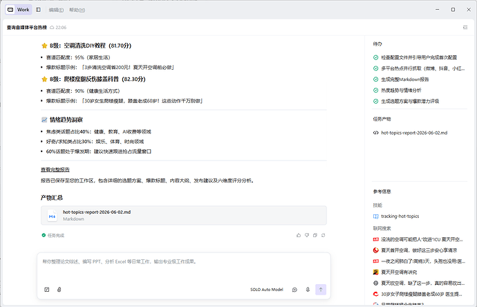Click the green check beside 热度趋势与情绪分析
The height and width of the screenshot is (307, 477).
pos(375,91)
